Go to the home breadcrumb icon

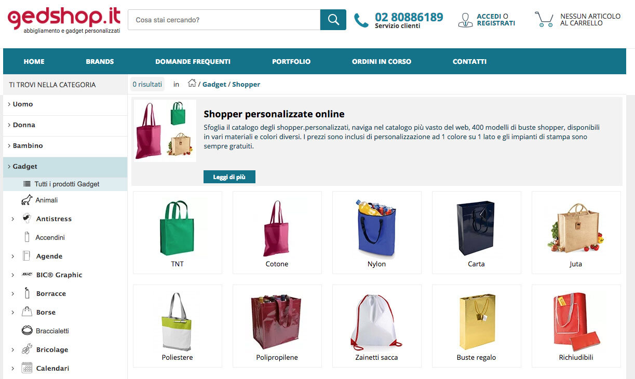192,83
